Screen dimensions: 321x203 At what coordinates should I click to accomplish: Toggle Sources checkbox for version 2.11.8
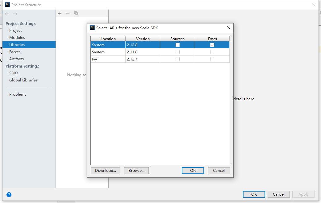[x=177, y=52]
